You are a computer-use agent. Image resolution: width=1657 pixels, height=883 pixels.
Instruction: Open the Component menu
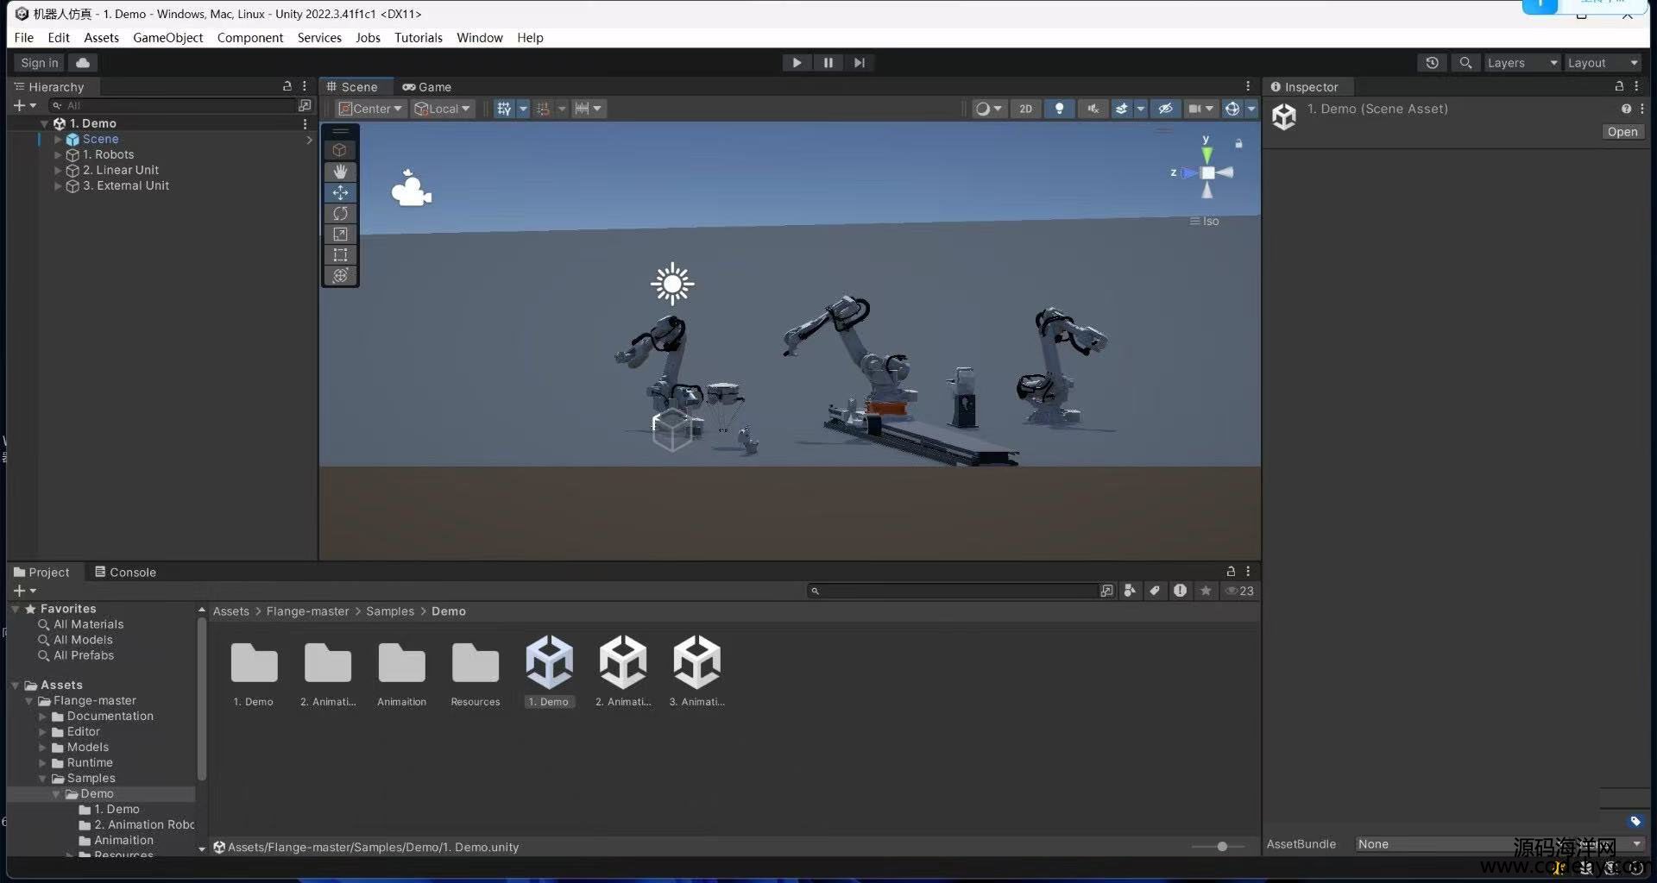point(250,37)
